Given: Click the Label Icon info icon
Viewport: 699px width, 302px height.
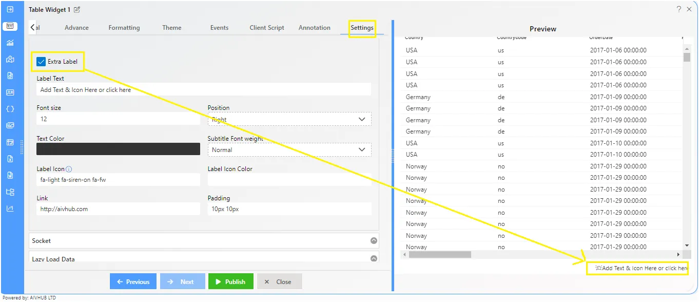Looking at the screenshot, I should pos(69,169).
